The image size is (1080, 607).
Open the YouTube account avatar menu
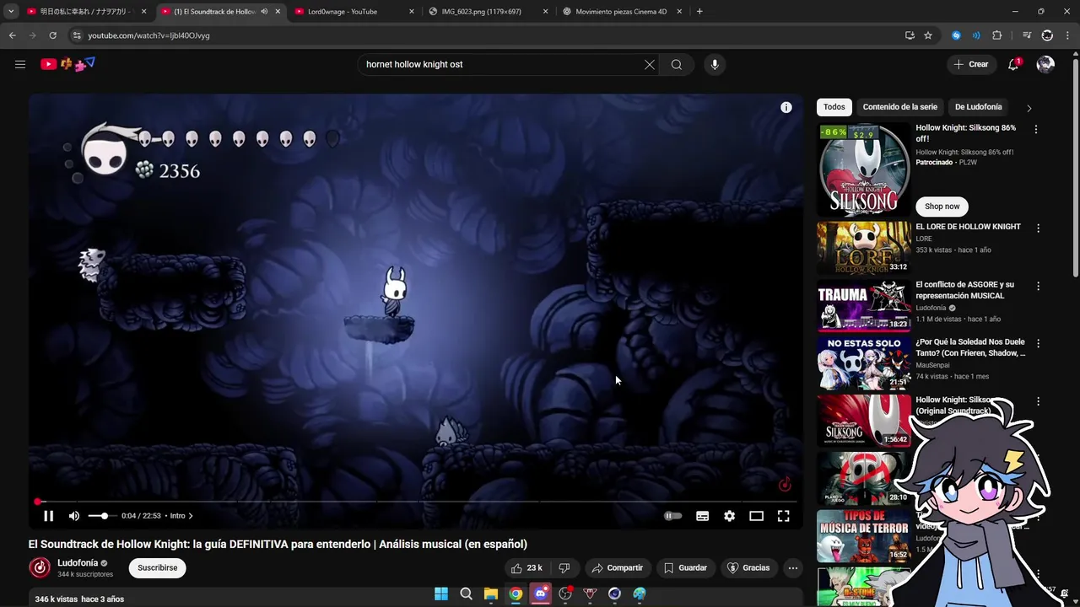1045,64
